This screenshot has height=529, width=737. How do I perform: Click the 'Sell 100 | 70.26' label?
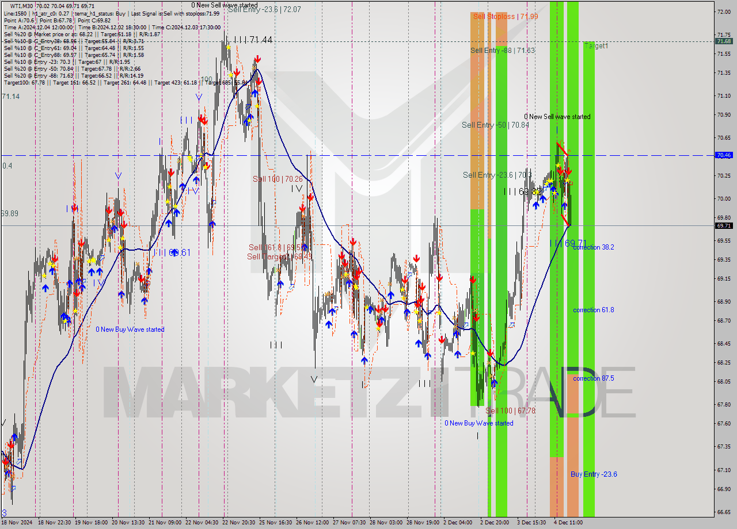point(278,179)
